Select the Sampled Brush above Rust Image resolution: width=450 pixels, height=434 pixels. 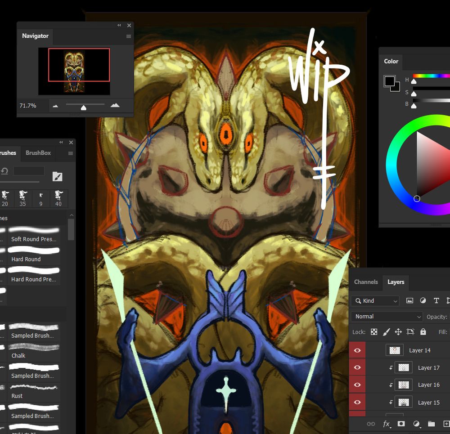click(34, 371)
